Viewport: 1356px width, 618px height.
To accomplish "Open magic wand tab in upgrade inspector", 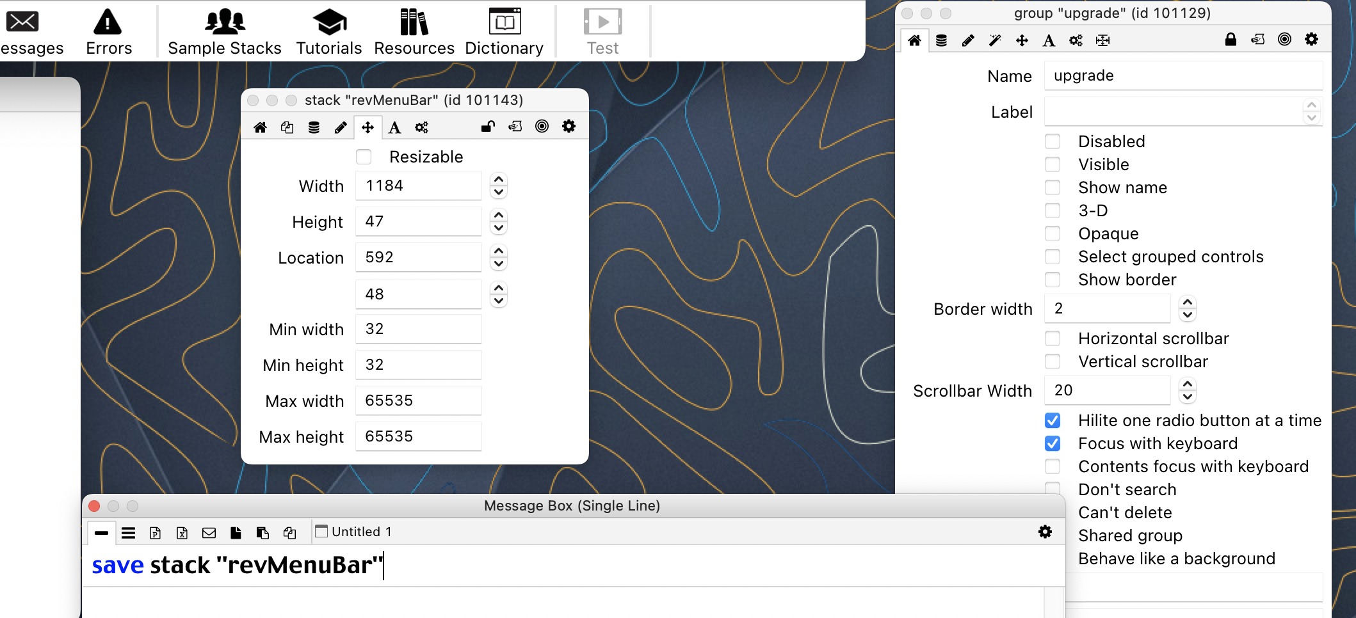I will 995,40.
